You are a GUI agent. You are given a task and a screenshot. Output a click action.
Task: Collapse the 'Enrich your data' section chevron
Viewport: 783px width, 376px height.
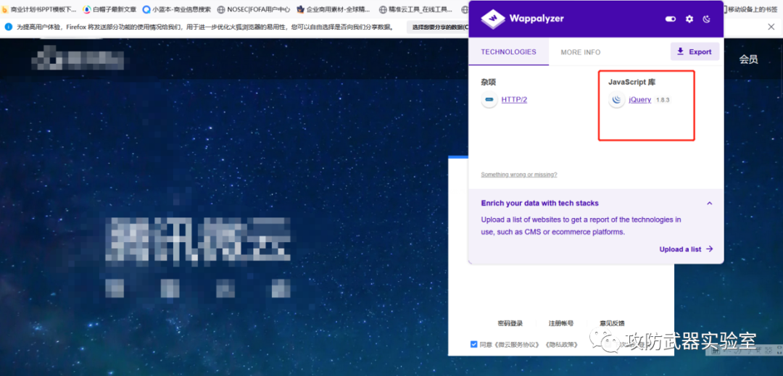709,204
